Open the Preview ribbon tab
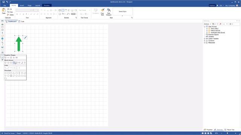 pyautogui.click(x=47, y=5)
